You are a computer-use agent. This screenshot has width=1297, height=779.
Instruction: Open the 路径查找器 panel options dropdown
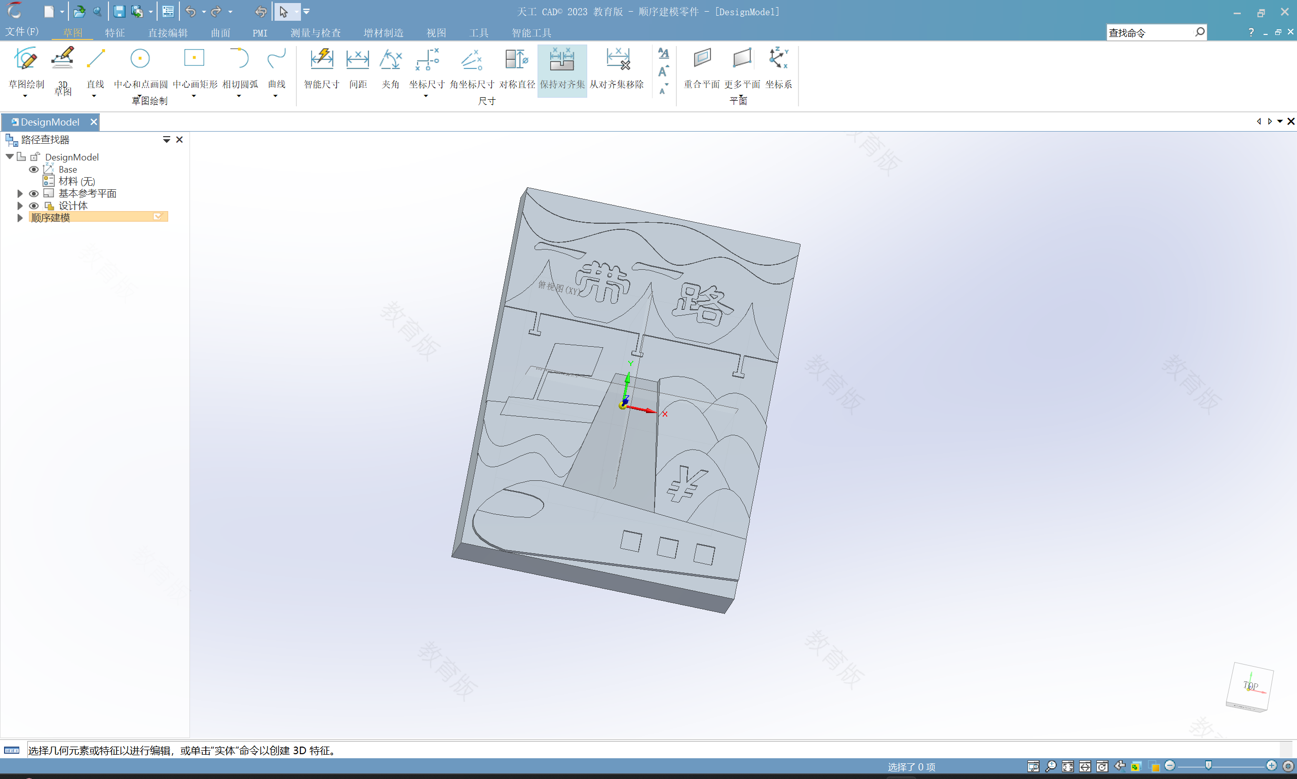click(167, 140)
